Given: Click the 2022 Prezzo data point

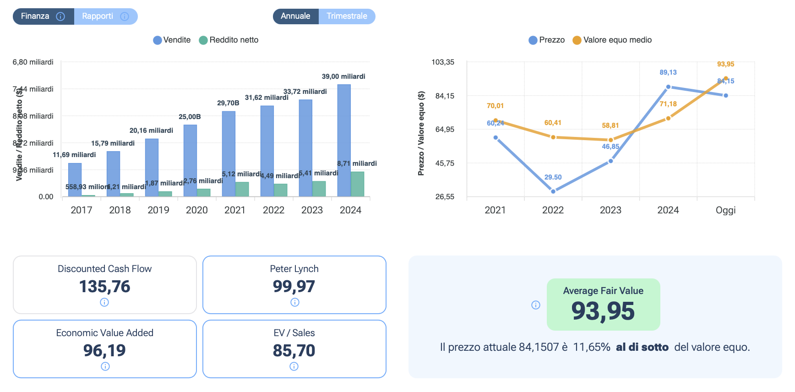Looking at the screenshot, I should pos(553,191).
